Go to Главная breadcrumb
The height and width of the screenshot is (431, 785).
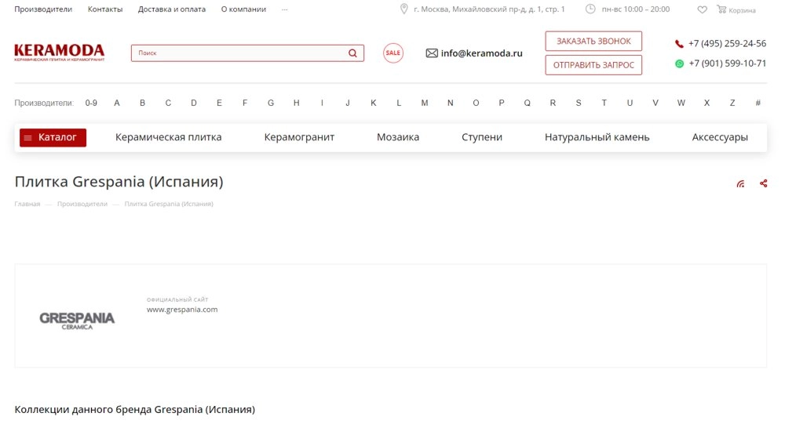coord(27,204)
